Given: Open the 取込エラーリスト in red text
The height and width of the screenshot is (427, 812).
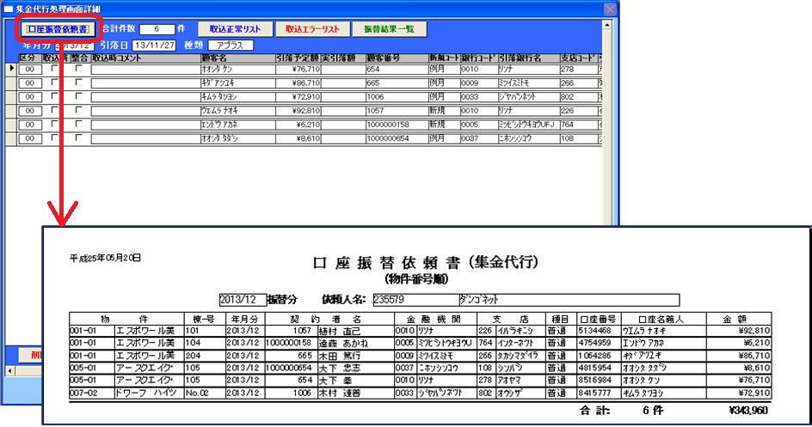Looking at the screenshot, I should 313,29.
